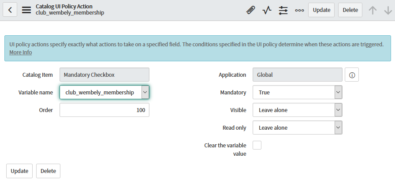Click the Update button in header
The height and width of the screenshot is (180, 395).
pyautogui.click(x=321, y=10)
